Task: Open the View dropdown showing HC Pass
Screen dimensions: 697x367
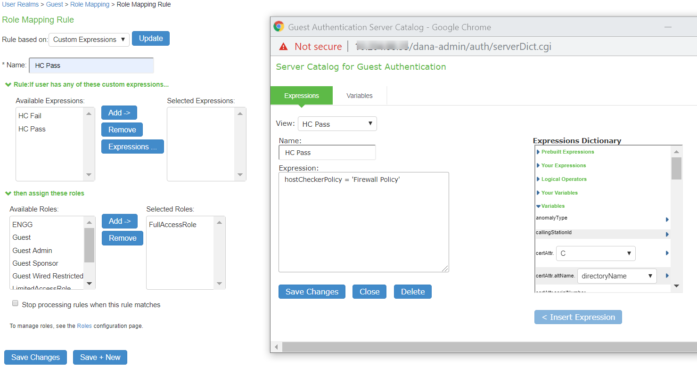Action: tap(337, 124)
